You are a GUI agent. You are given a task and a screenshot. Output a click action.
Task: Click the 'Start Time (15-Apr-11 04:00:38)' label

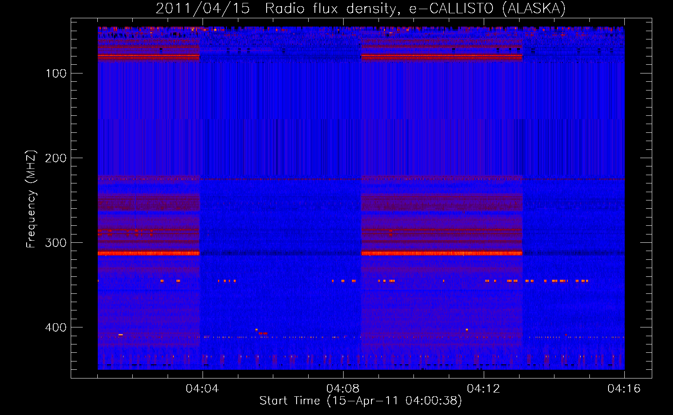[361, 400]
